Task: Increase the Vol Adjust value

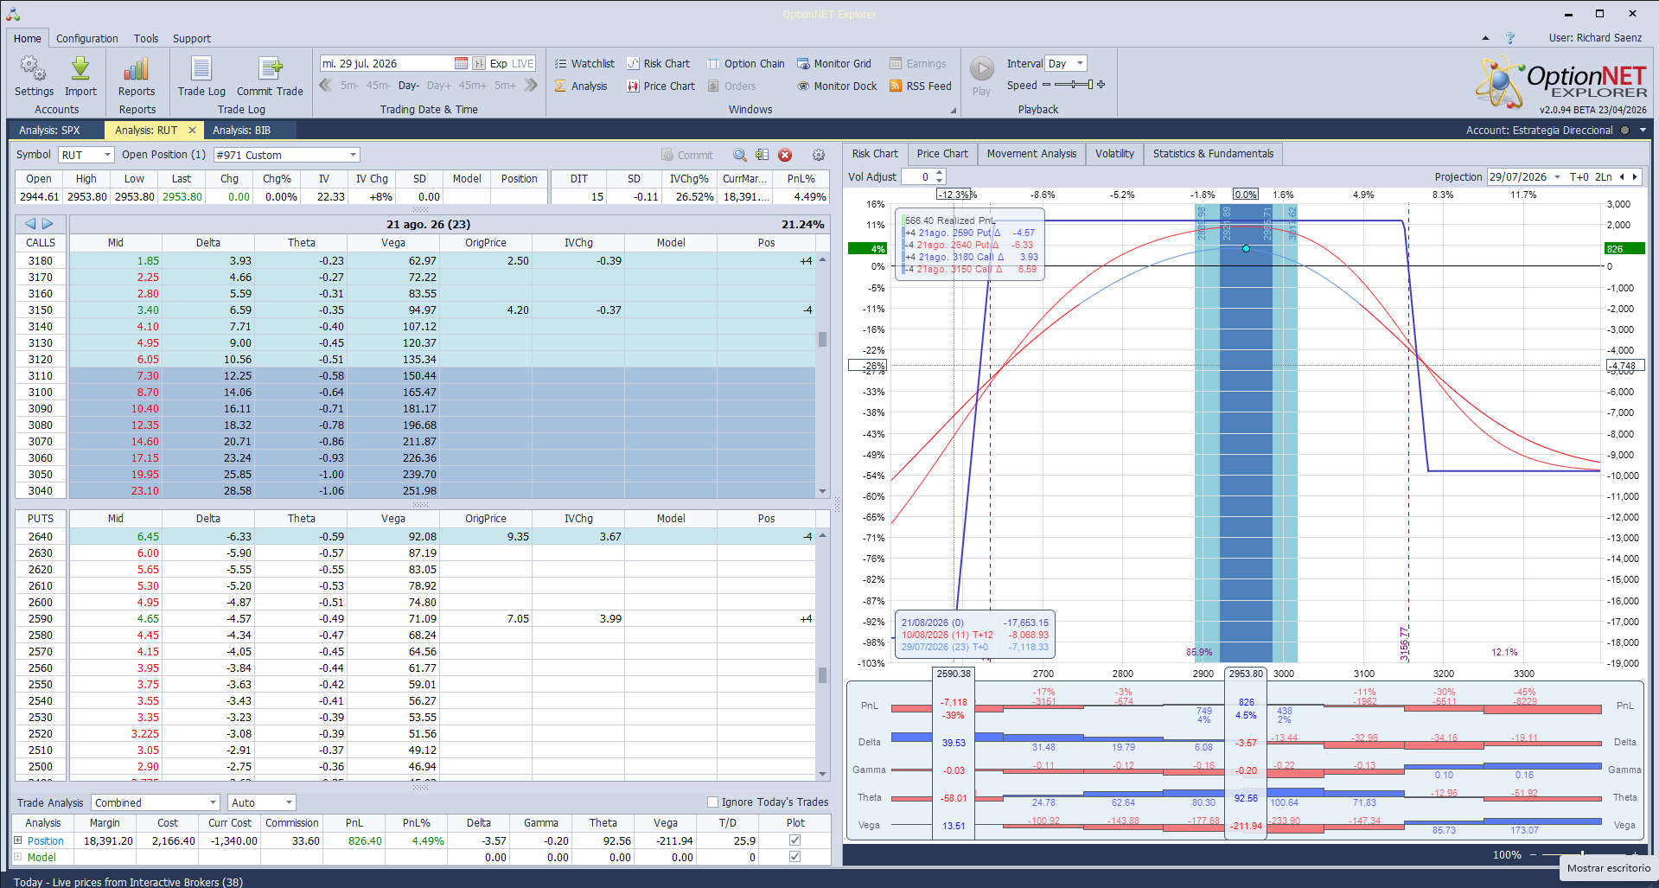Action: 940,173
